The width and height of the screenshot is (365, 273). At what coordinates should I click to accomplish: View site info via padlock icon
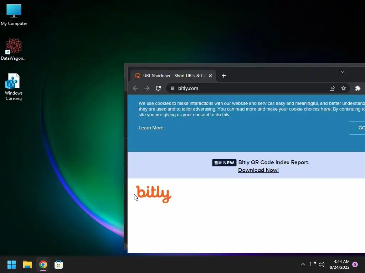point(173,88)
